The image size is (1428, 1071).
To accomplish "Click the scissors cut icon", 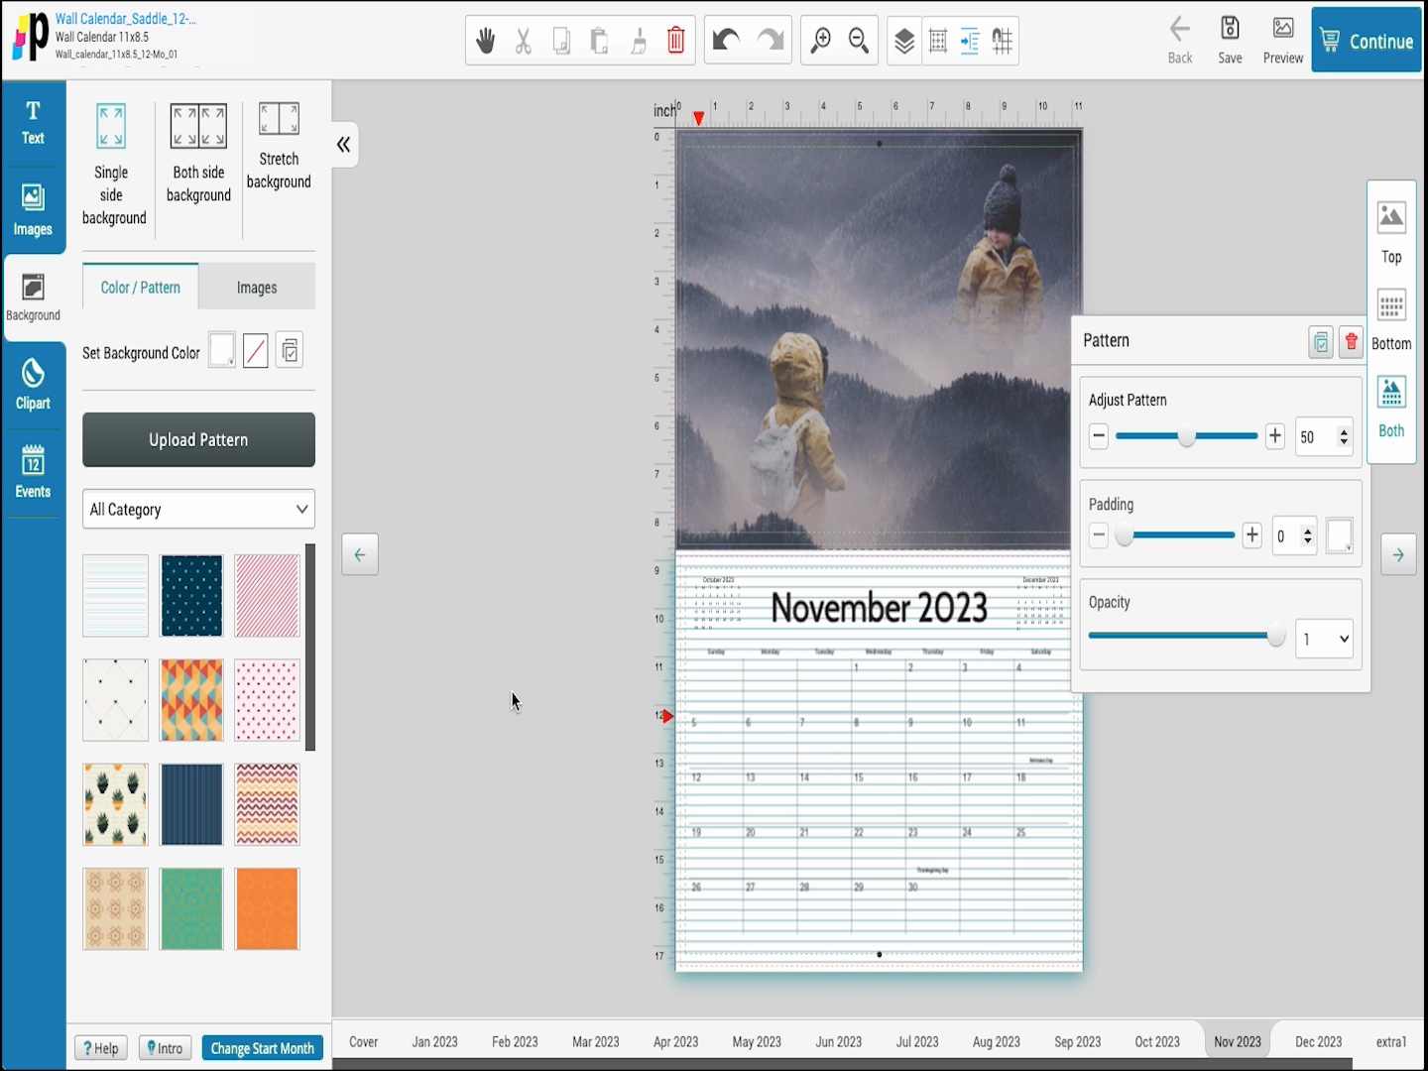I will 524,41.
